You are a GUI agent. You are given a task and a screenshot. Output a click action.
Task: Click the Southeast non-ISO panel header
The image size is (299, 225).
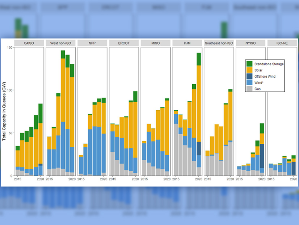[x=218, y=43]
